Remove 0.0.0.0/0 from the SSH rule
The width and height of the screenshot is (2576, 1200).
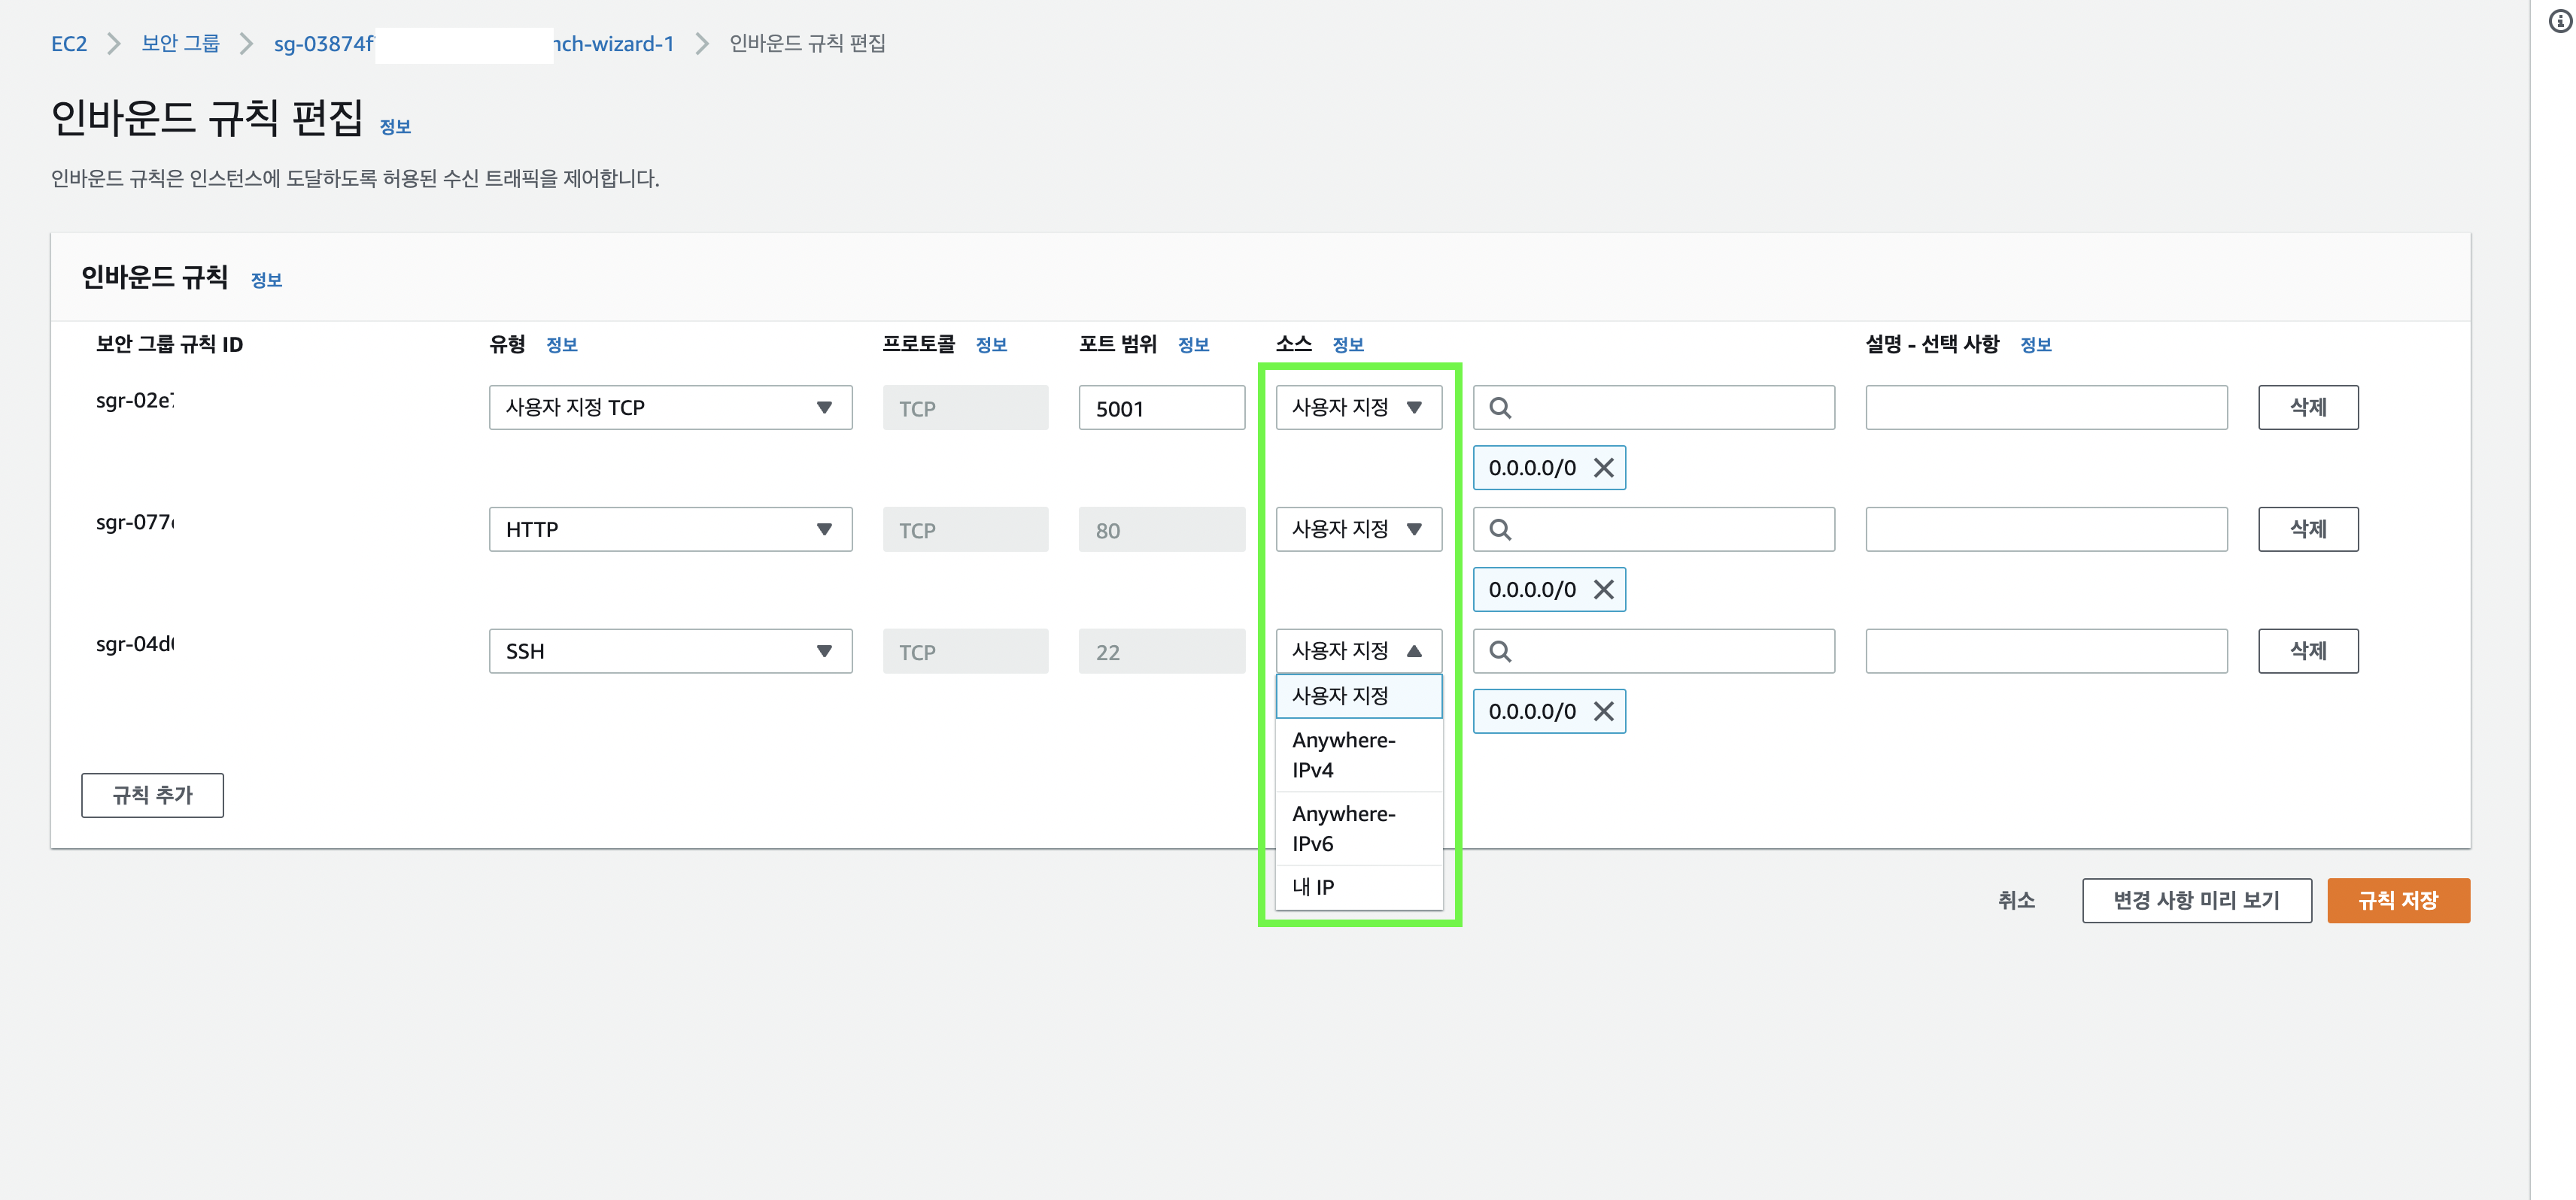1603,711
